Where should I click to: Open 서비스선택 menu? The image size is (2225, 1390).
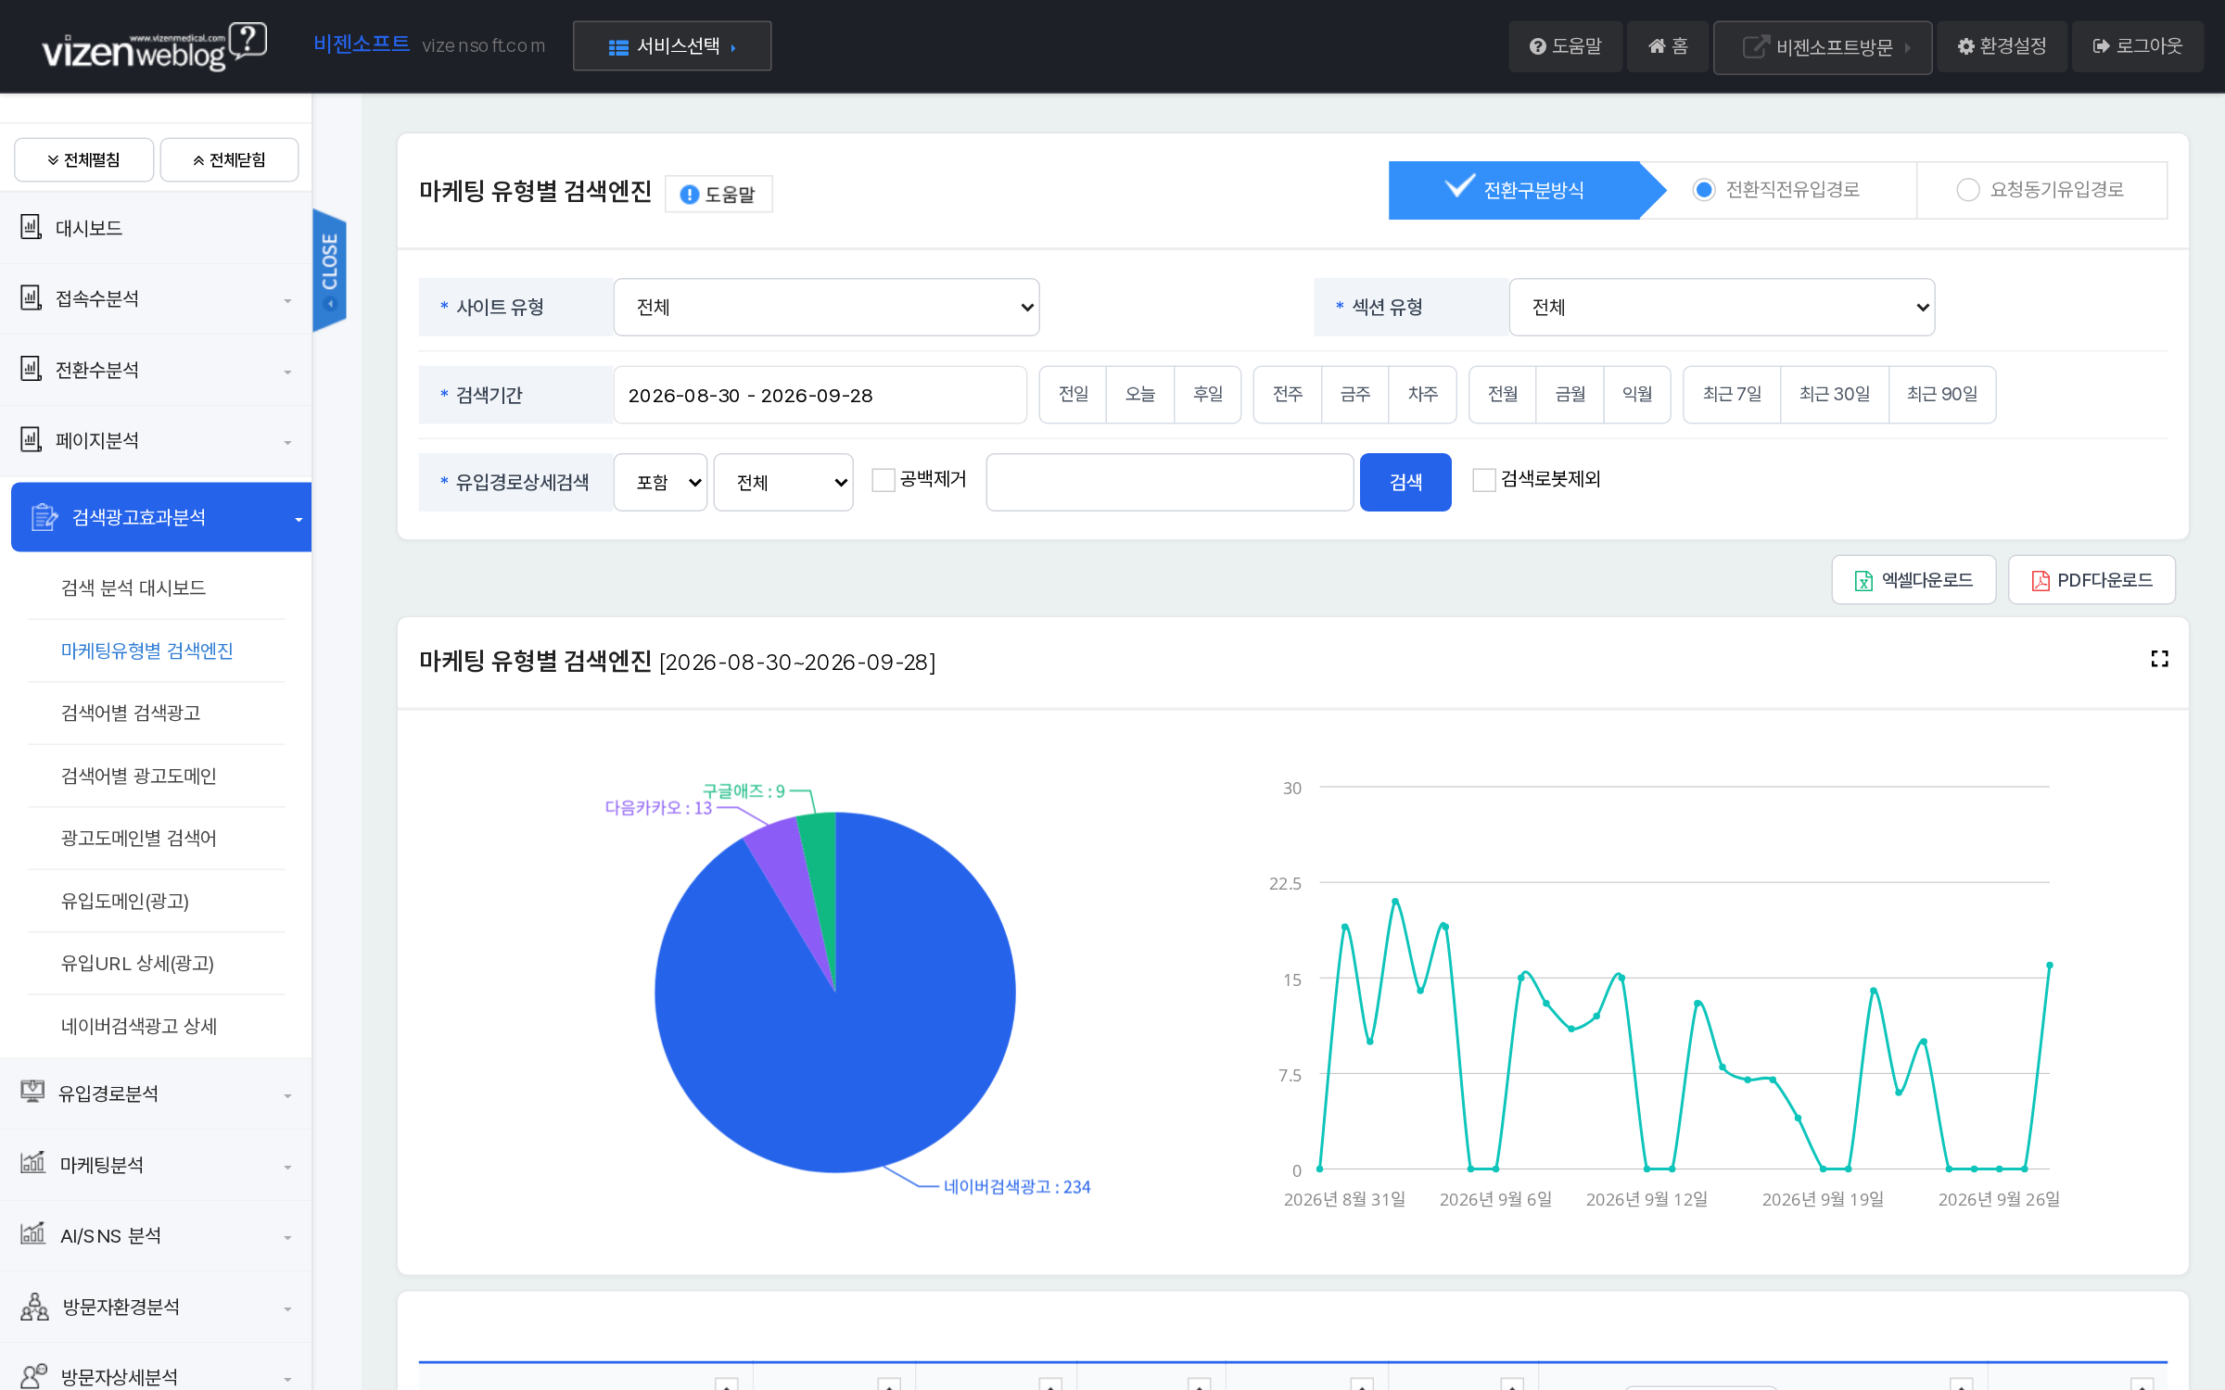[672, 46]
